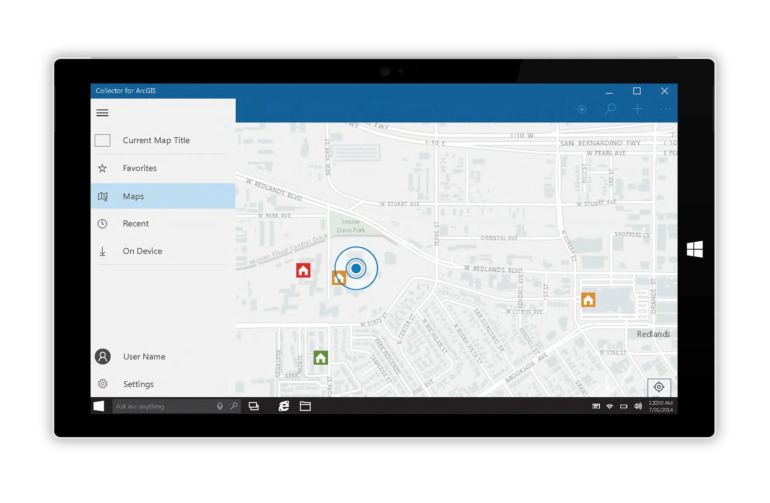The height and width of the screenshot is (503, 770).
Task: Collapse the hamburger navigation menu
Action: pos(102,112)
